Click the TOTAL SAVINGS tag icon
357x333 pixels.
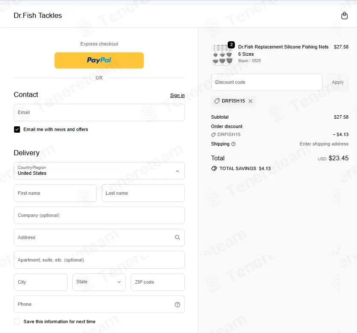[214, 168]
